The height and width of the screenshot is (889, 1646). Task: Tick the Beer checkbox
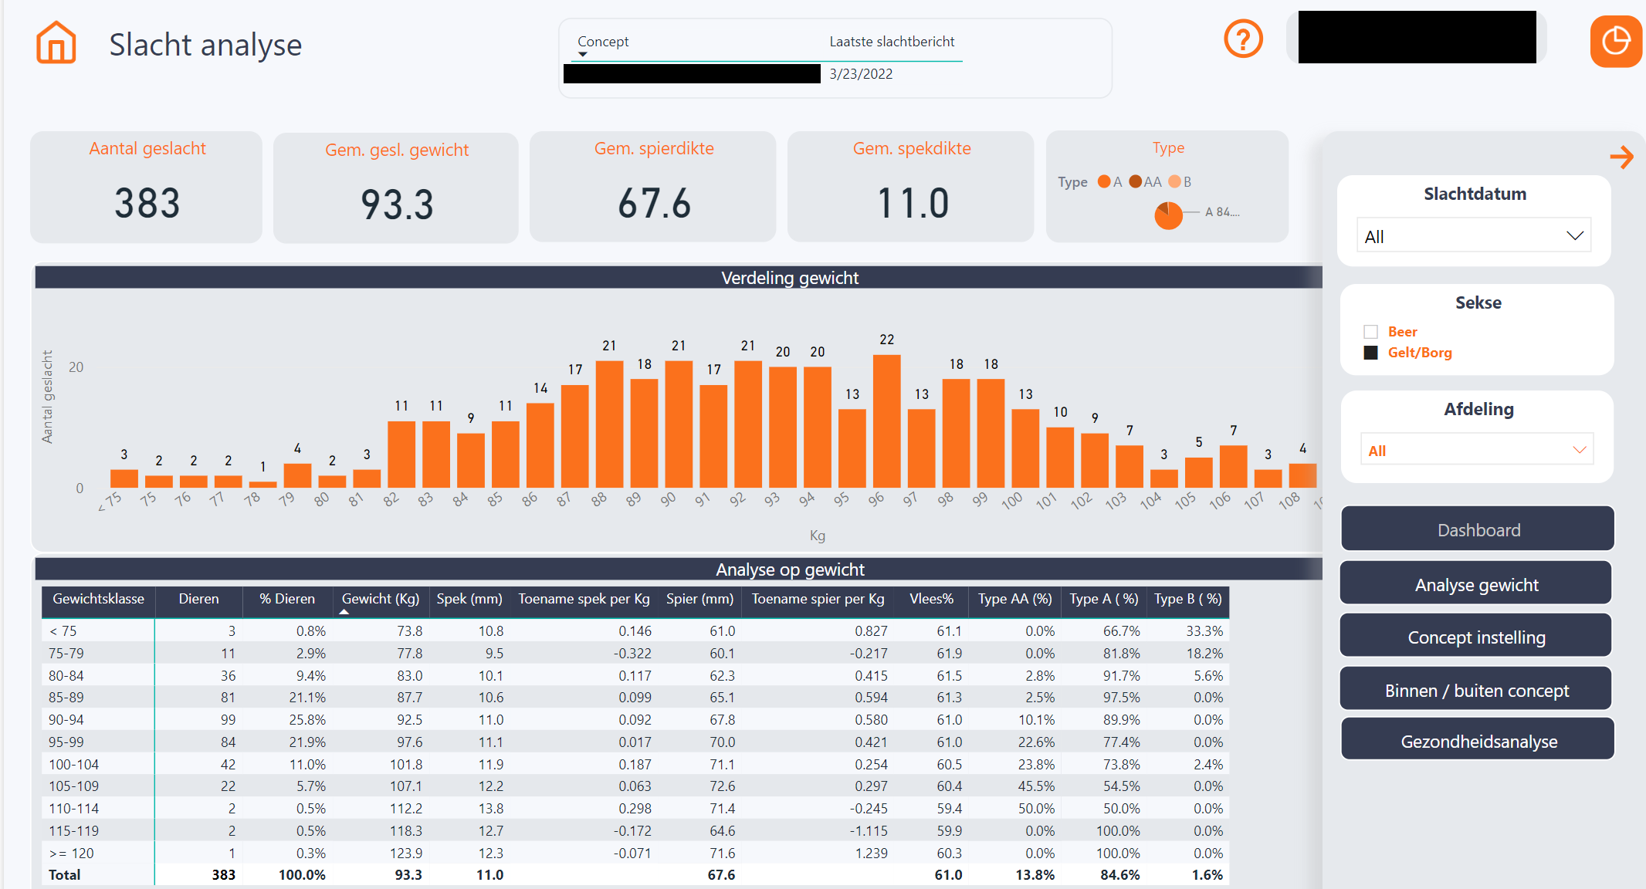[x=1370, y=332]
